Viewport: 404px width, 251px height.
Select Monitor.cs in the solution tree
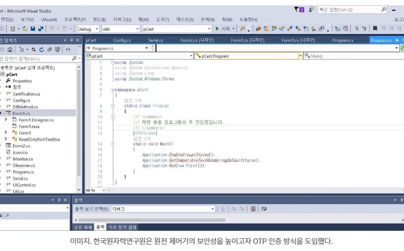23,159
